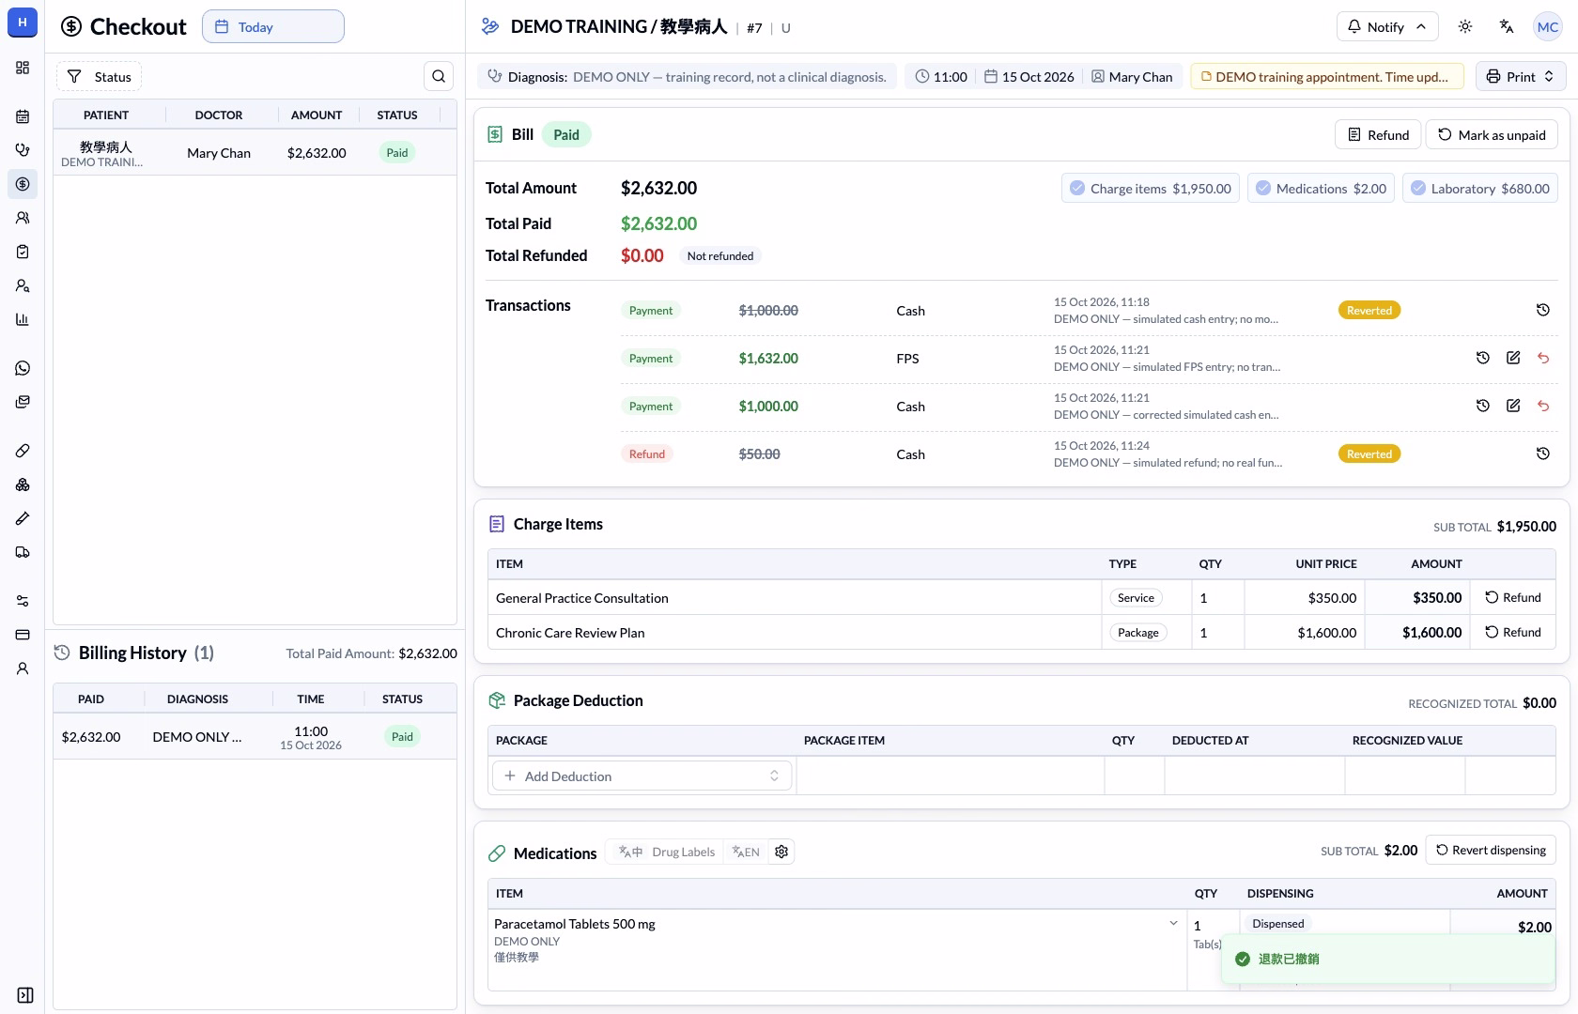Revert the $1,632.00 FPS payment
This screenshot has height=1014, width=1578.
pos(1542,358)
